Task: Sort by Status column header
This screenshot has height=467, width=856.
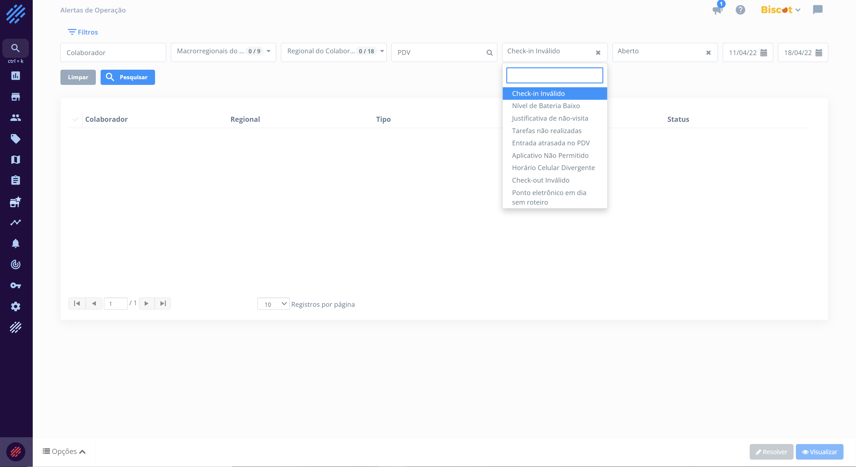Action: click(678, 119)
